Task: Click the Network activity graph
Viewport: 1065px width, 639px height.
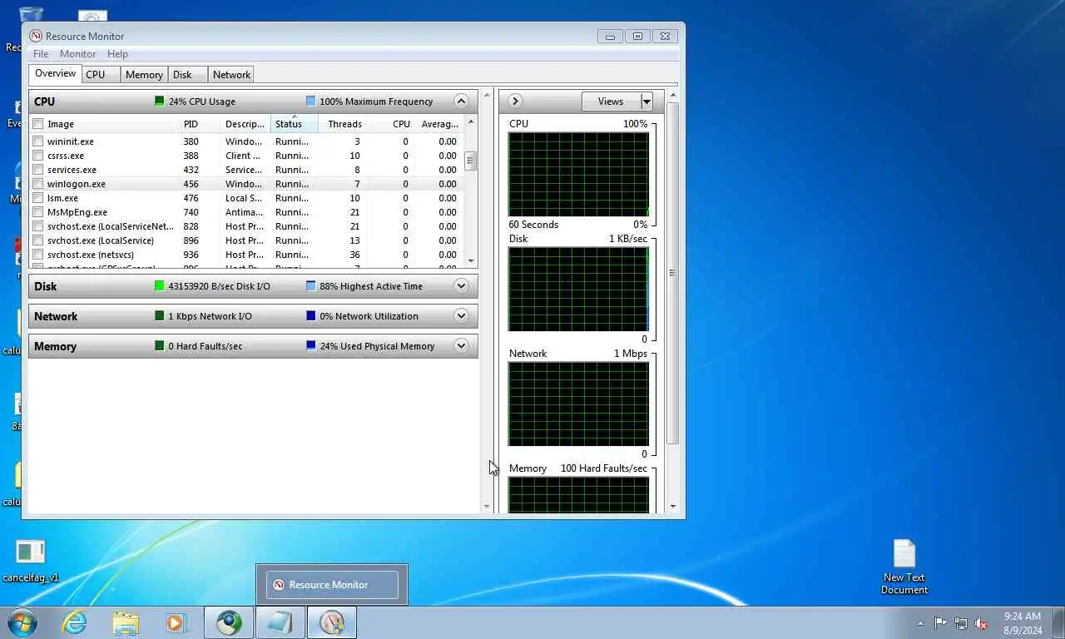Action: [x=578, y=404]
